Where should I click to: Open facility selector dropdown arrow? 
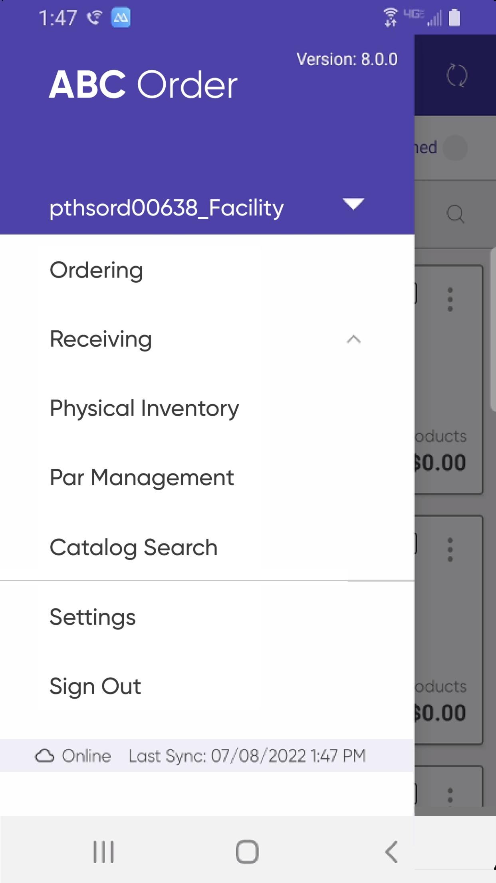pyautogui.click(x=353, y=204)
